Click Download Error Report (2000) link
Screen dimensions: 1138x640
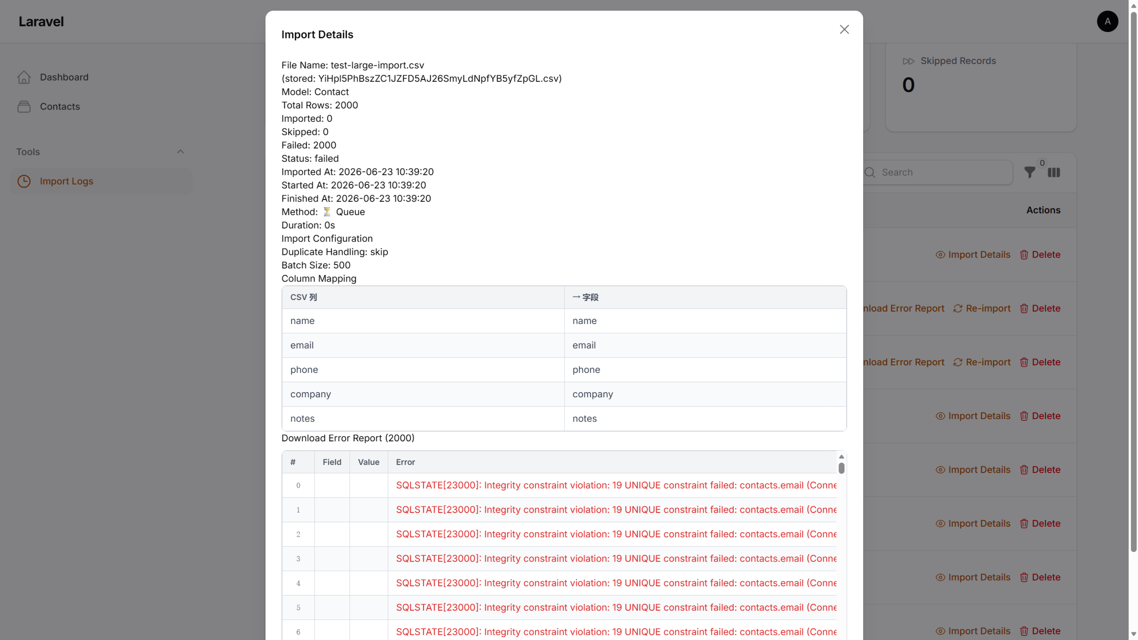(x=348, y=438)
